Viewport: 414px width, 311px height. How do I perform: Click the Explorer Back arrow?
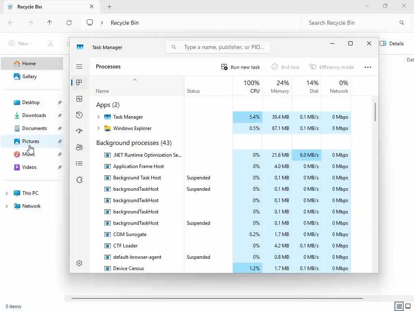coord(11,23)
